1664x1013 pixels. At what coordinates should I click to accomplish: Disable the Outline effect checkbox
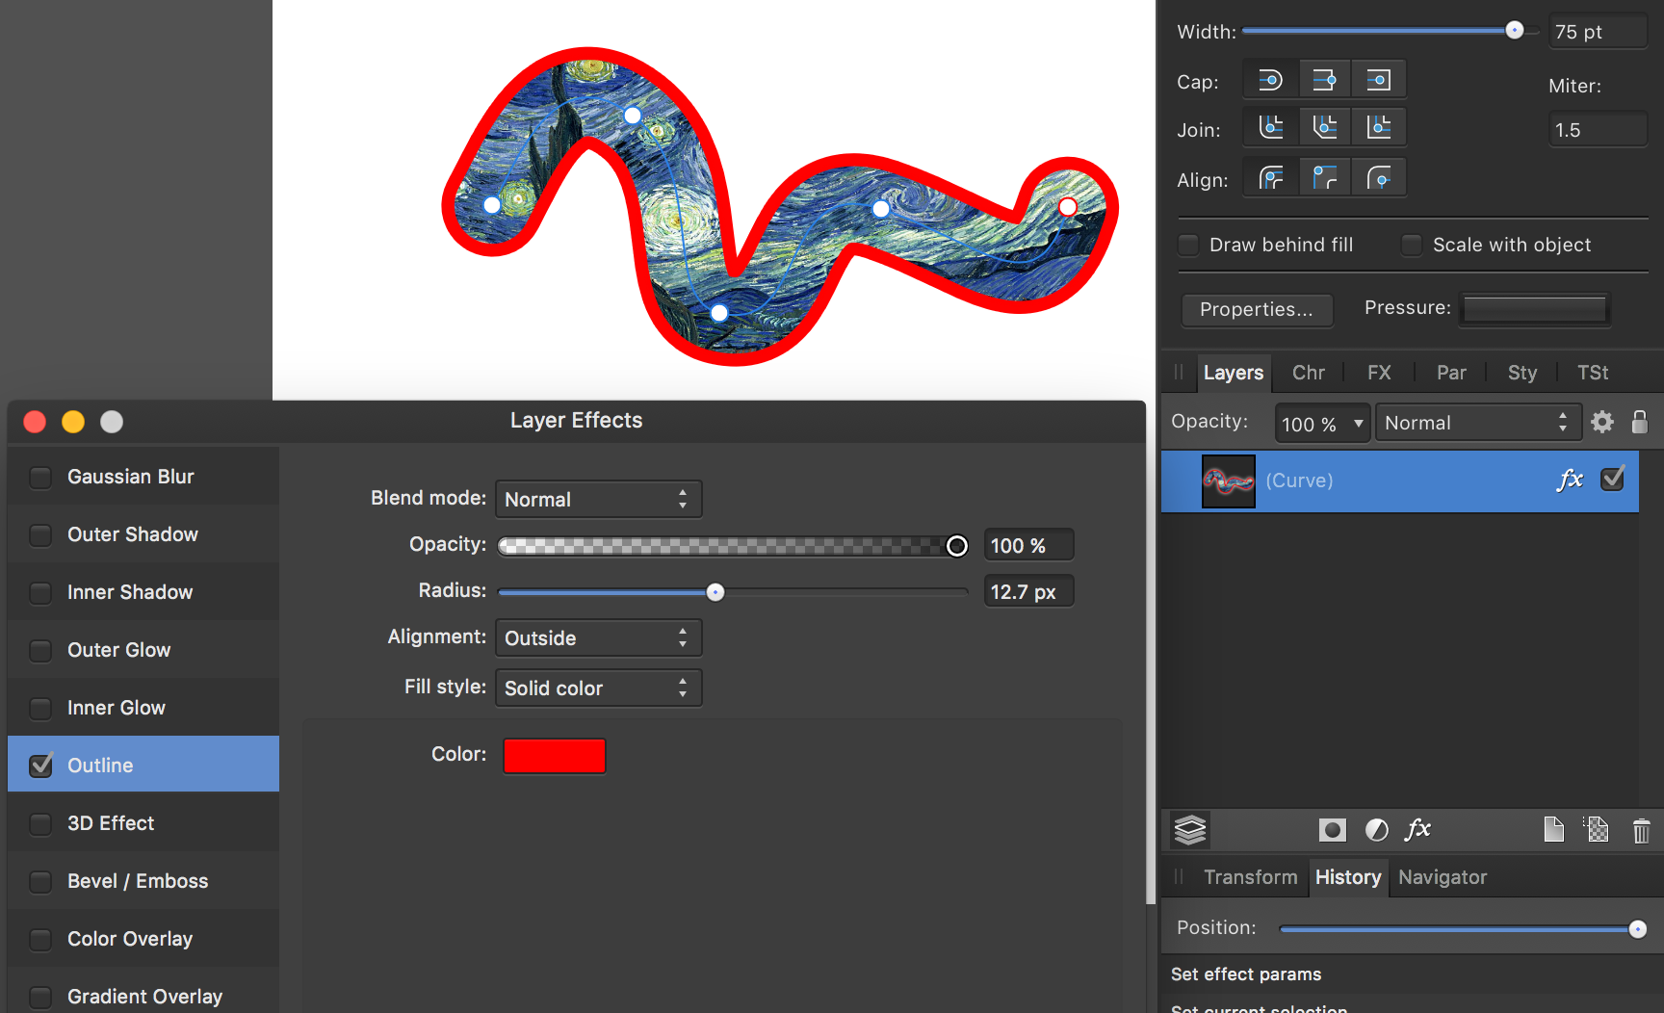40,766
